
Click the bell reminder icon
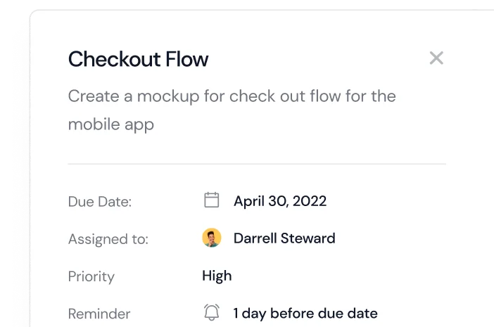211,312
